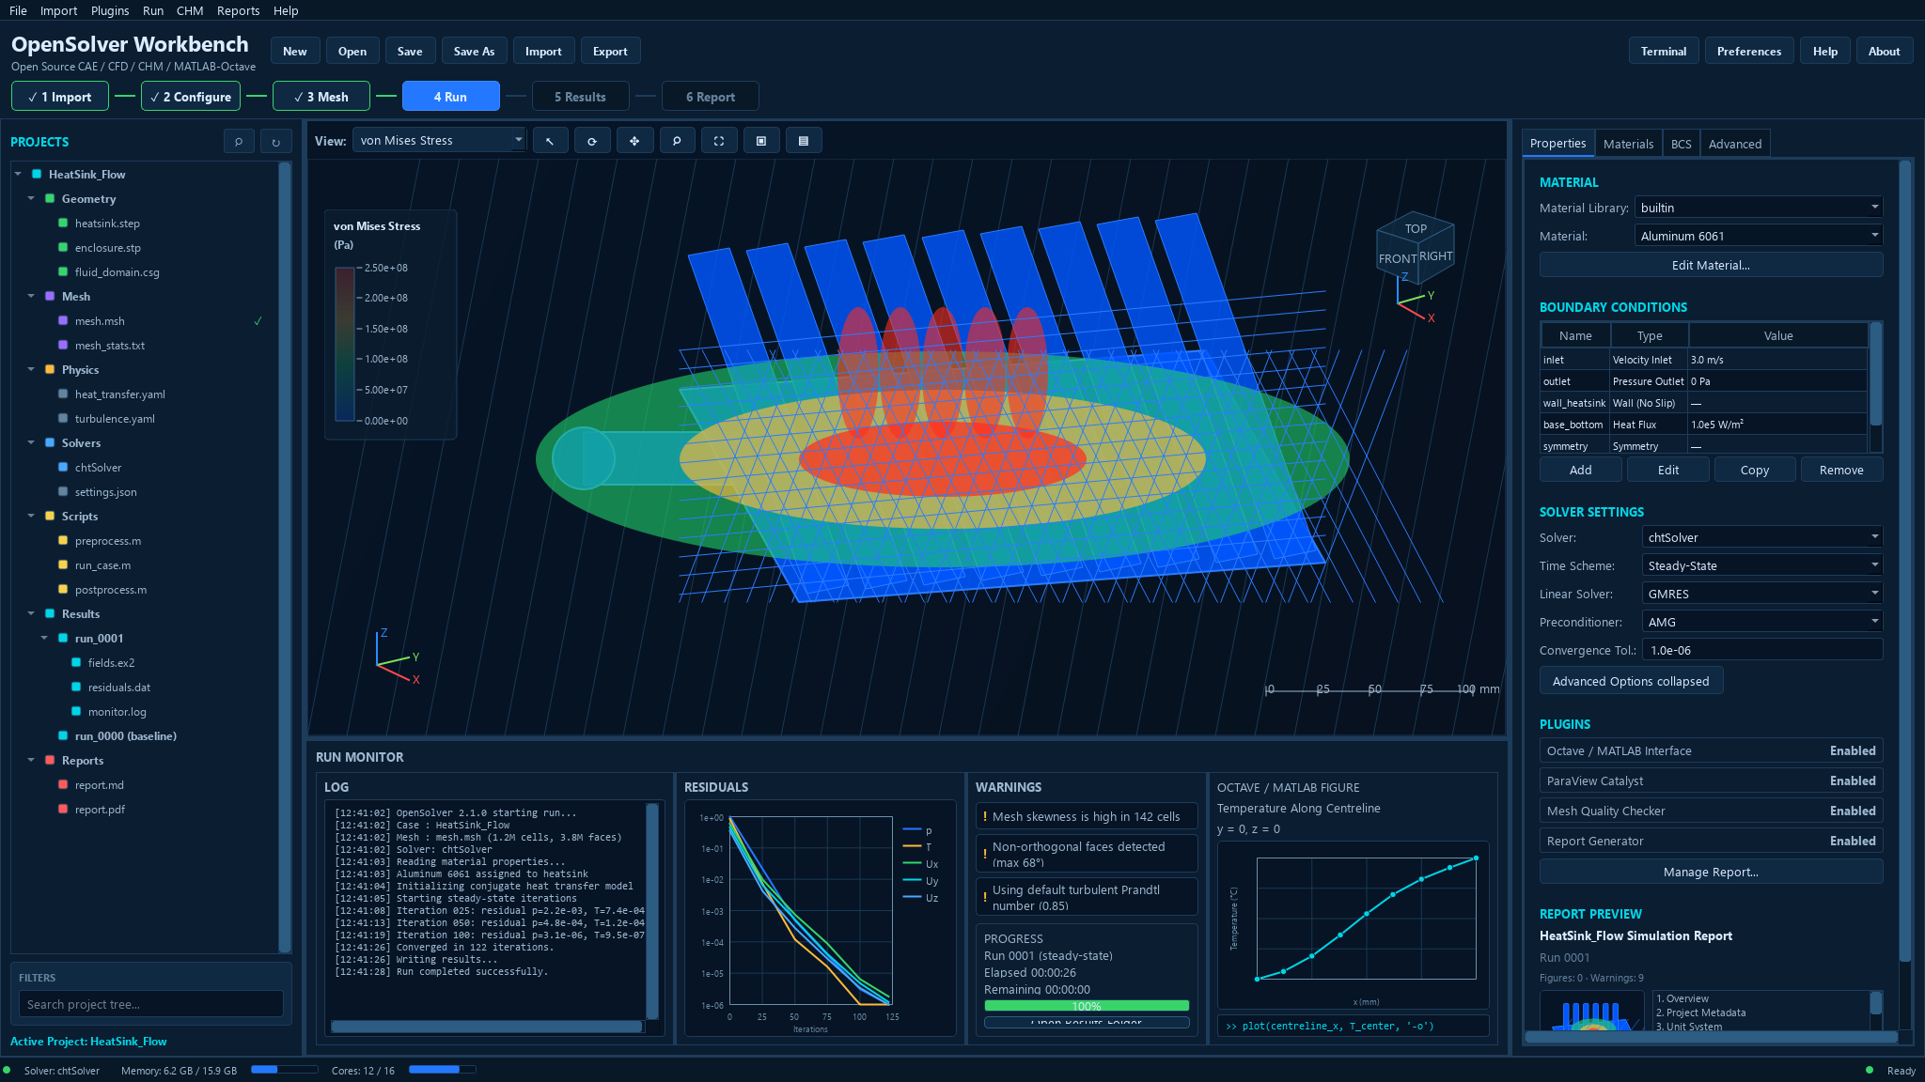Click the project tree refresh icon
Screen dimensions: 1925x1082
pyautogui.click(x=275, y=142)
